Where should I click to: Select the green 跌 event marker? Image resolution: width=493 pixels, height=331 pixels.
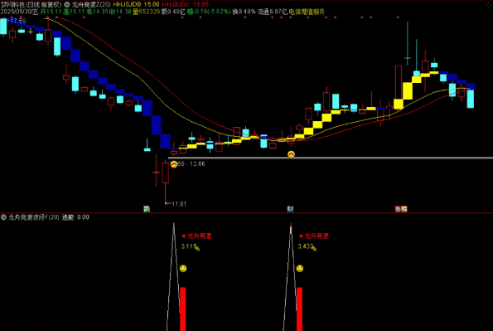click(x=147, y=209)
